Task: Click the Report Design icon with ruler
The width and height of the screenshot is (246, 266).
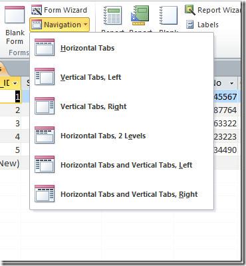Action: point(140,15)
